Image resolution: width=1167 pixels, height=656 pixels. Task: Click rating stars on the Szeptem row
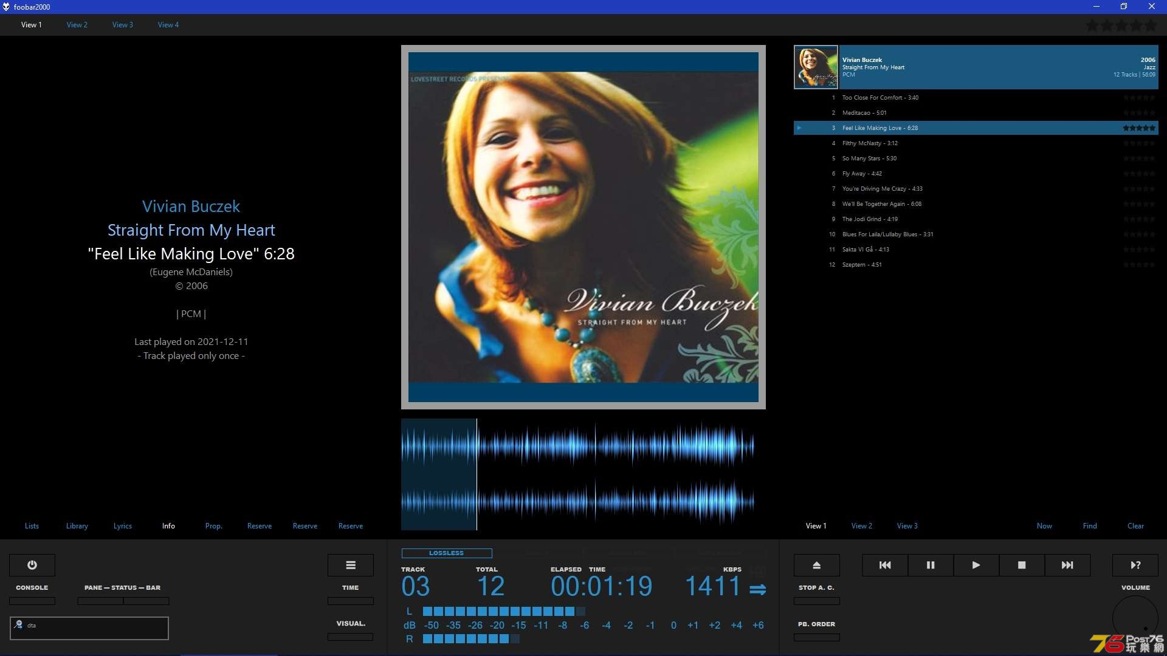tap(1139, 265)
